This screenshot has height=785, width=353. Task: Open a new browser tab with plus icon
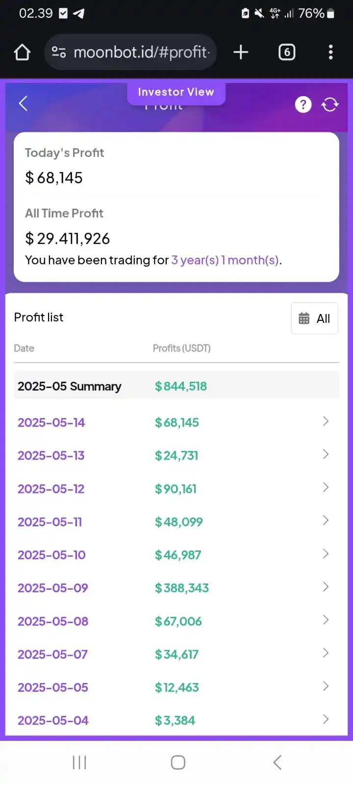pyautogui.click(x=241, y=52)
